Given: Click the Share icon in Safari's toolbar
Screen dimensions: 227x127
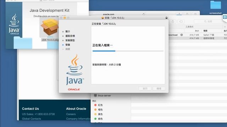Looking at the screenshot, I should coord(187,14).
